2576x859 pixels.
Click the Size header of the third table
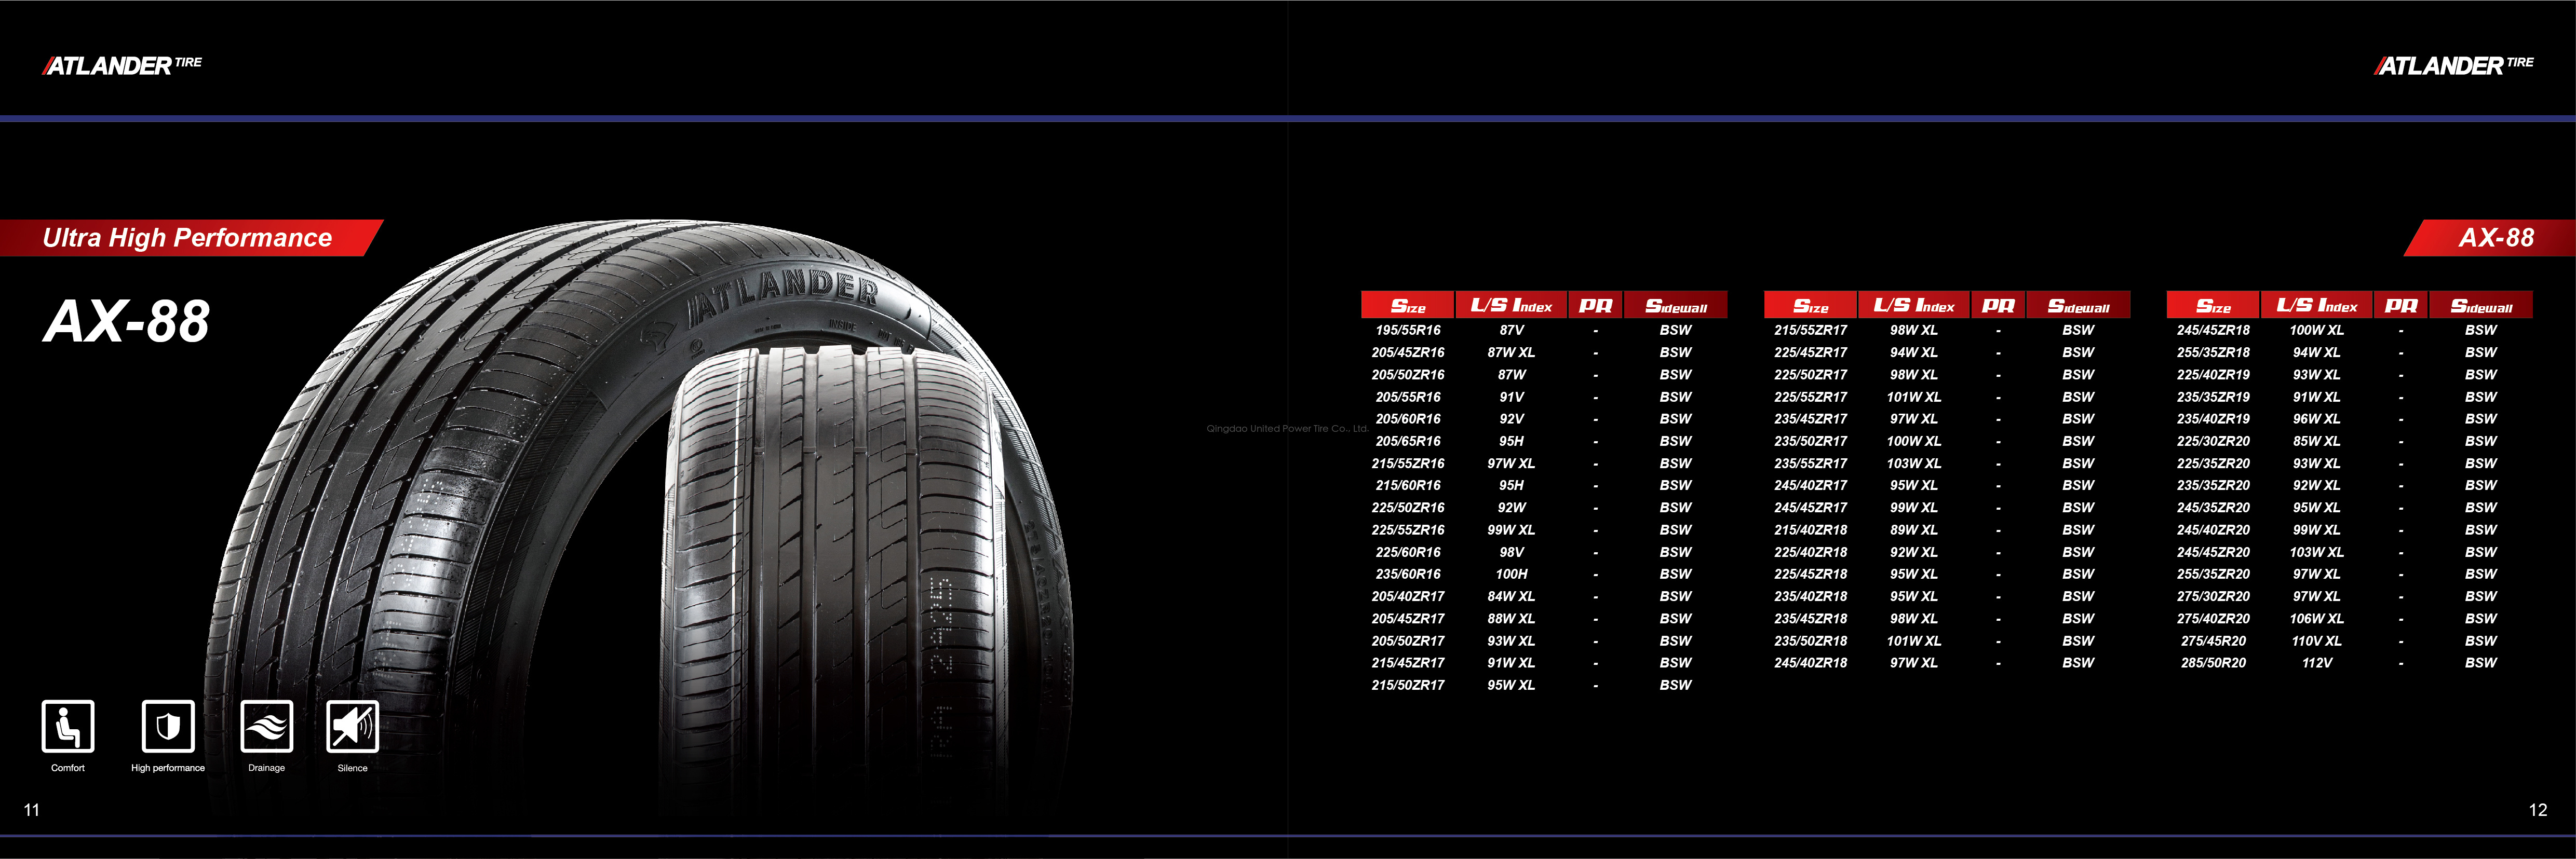pyautogui.click(x=2213, y=305)
